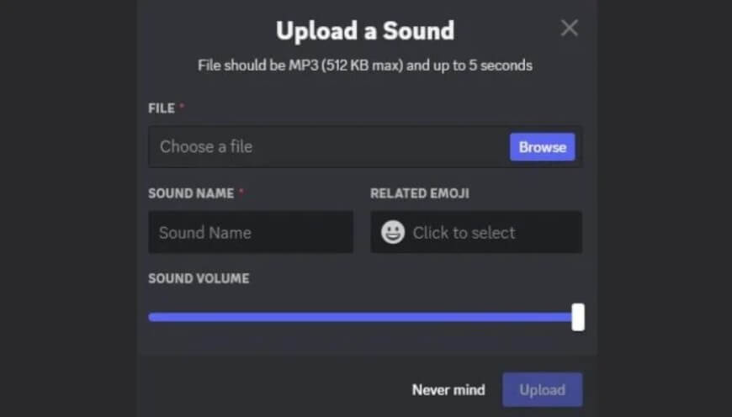
Task: Click the FILE field label
Action: tap(162, 108)
